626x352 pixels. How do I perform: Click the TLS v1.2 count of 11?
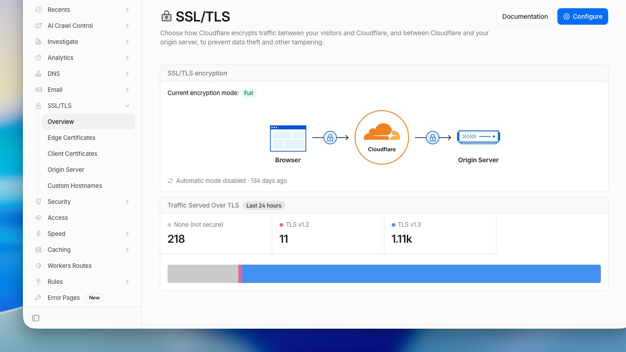(284, 239)
